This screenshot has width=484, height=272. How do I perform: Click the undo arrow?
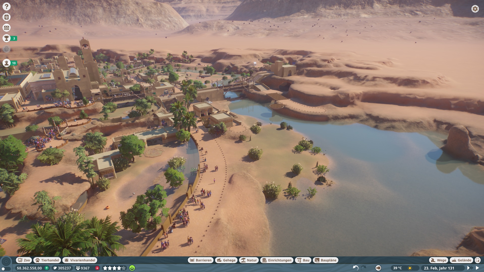[x=355, y=268]
